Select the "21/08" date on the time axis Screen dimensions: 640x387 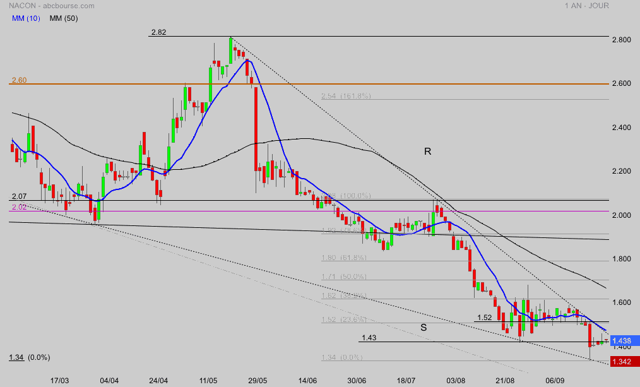point(506,381)
